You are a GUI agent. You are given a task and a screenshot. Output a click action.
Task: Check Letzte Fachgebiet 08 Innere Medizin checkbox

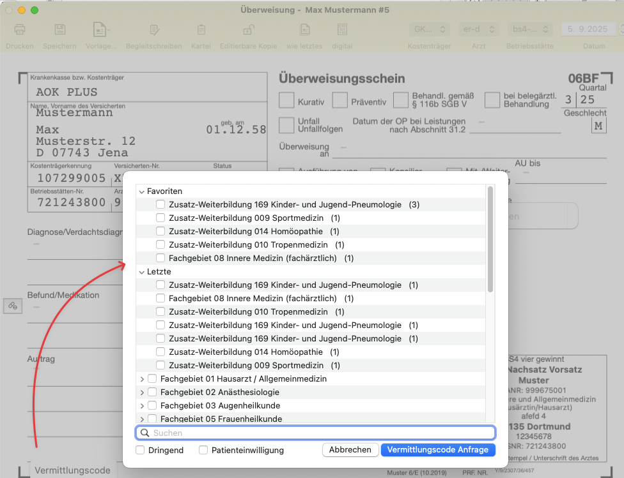click(x=160, y=298)
